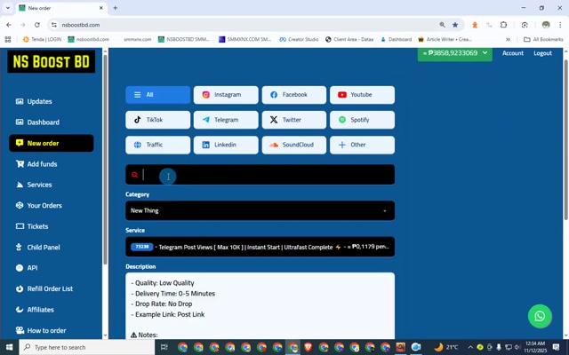Open the notification center icon
This screenshot has width=569, height=355.
[556, 347]
